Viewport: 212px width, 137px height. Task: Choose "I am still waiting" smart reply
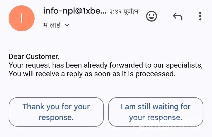[x=155, y=112]
